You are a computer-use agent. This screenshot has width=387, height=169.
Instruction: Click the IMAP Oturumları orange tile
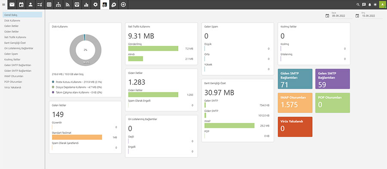coord(295,103)
